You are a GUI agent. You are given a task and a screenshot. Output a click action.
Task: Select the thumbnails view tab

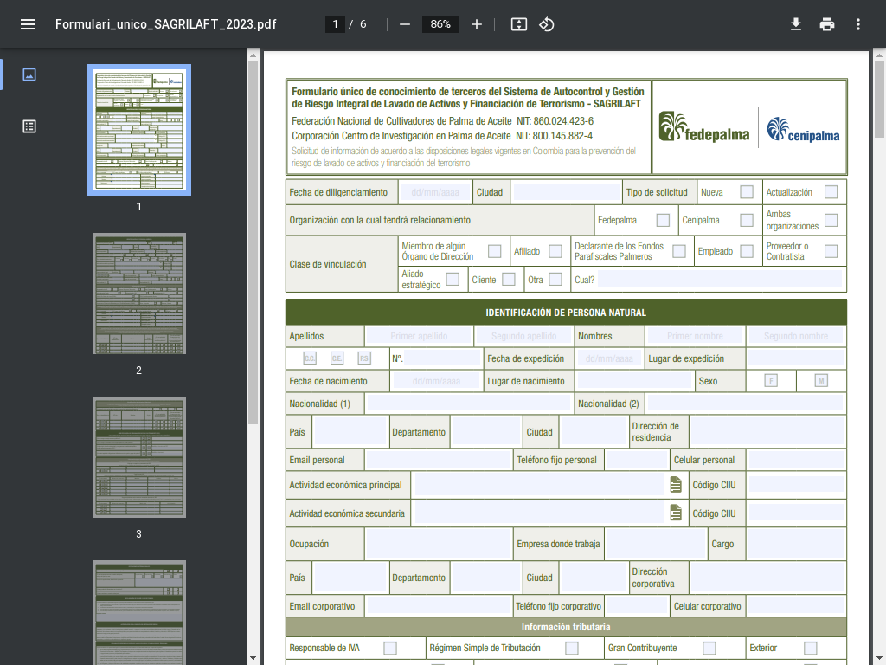coord(29,74)
